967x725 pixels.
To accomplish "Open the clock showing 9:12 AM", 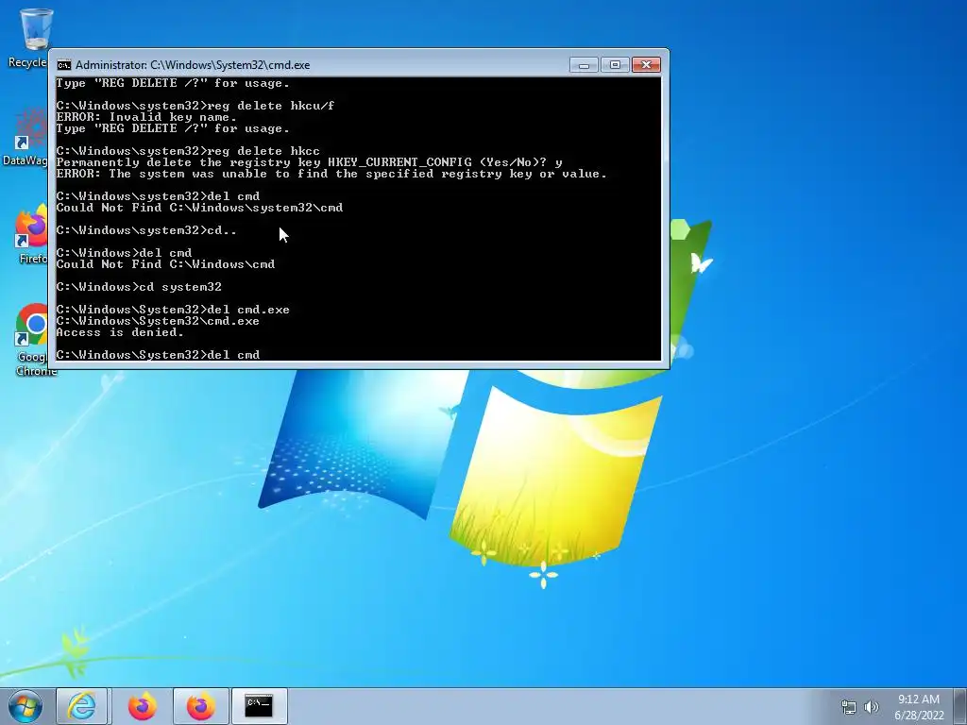I will (919, 706).
